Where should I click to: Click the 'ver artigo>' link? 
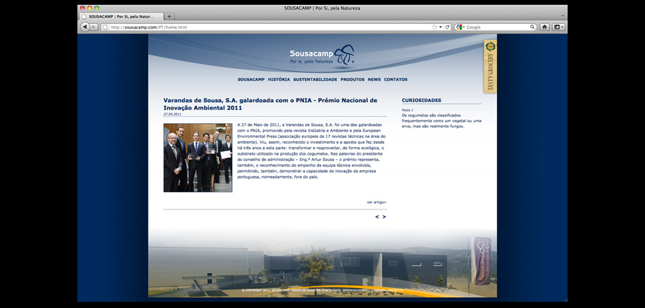[x=377, y=202]
